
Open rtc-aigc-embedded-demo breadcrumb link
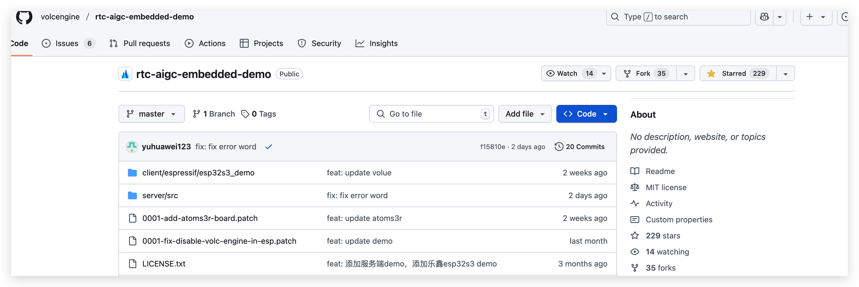coord(144,17)
